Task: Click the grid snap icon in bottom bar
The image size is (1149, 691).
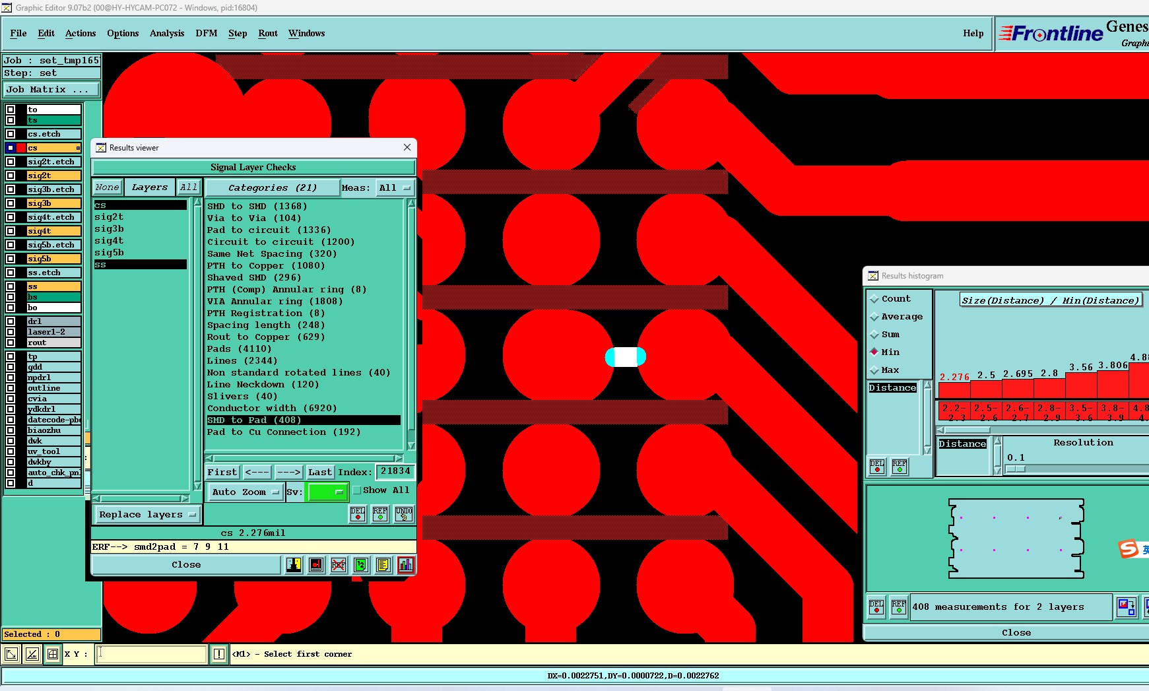Action: pos(53,654)
